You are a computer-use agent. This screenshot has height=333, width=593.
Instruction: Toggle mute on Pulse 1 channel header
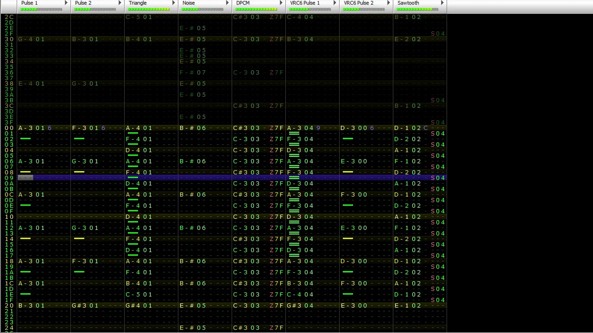pyautogui.click(x=30, y=3)
